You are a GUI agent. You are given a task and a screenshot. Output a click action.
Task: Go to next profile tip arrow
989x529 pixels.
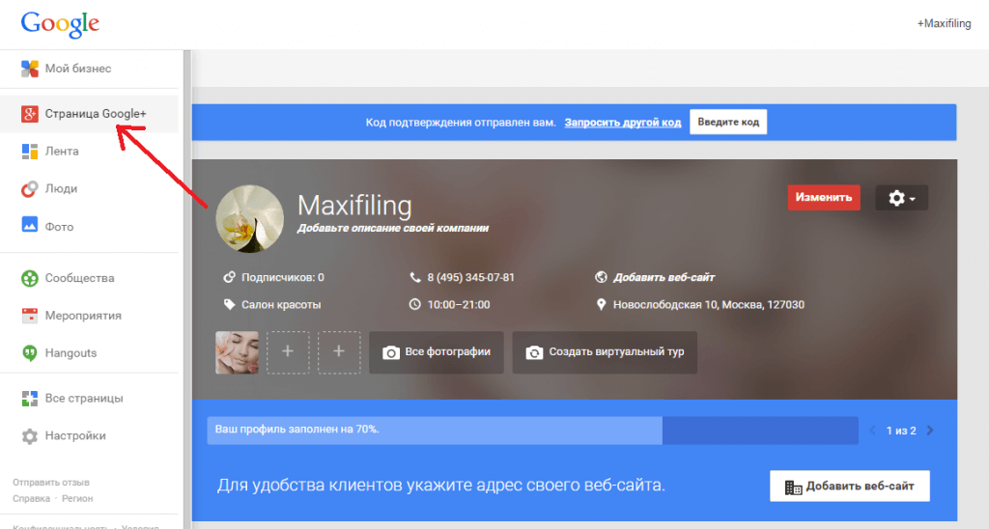tap(930, 431)
